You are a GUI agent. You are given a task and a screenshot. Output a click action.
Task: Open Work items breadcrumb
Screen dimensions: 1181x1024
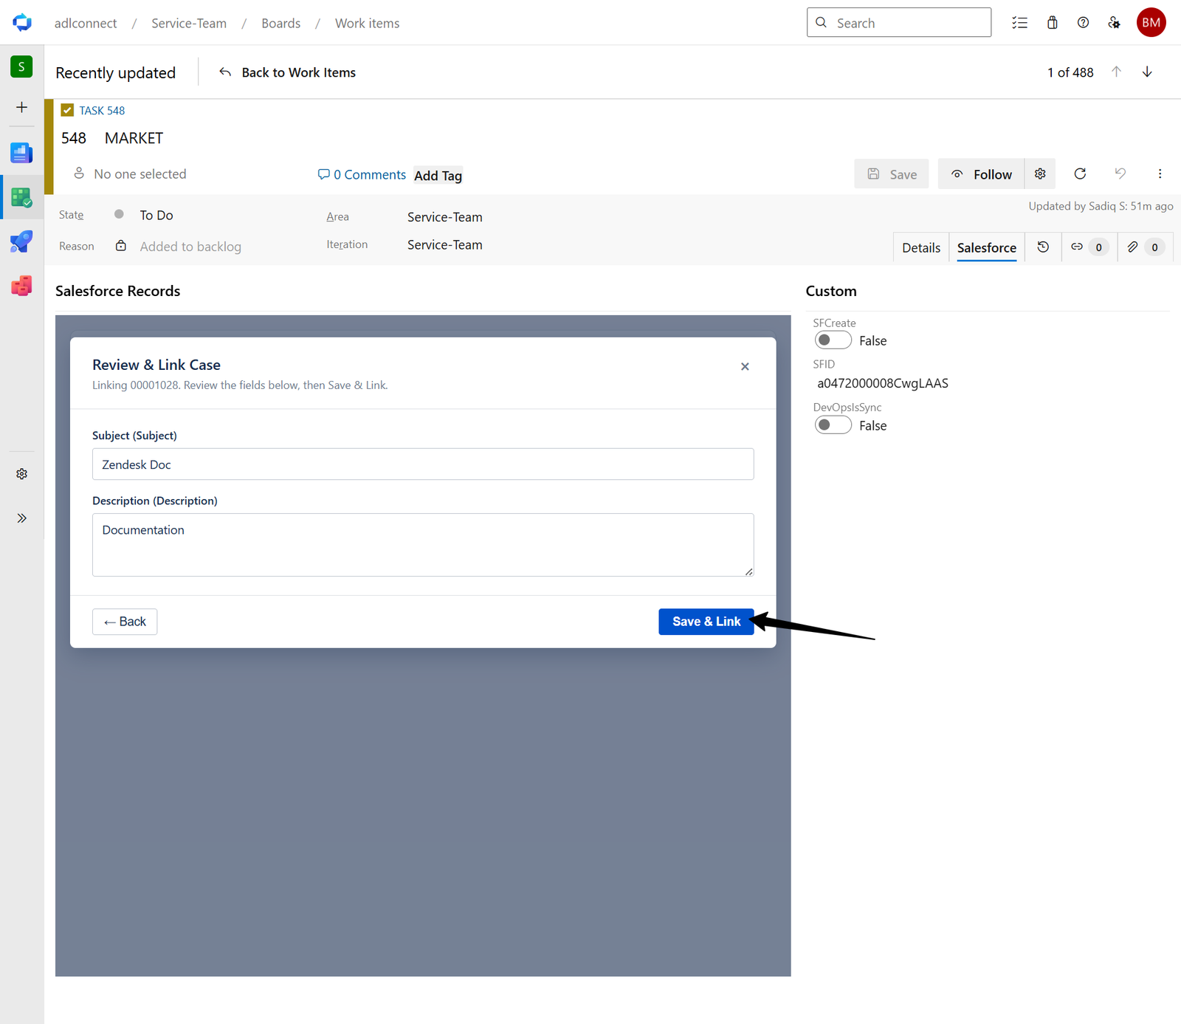[367, 23]
